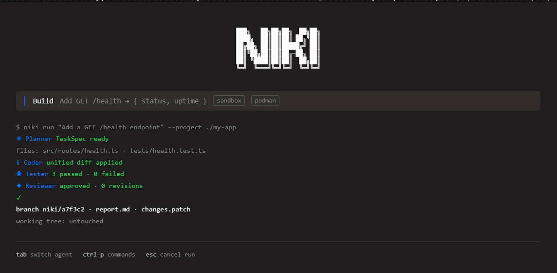Screen dimensions: 557x273
Task: Click the green checkmark icon
Action: click(x=18, y=197)
